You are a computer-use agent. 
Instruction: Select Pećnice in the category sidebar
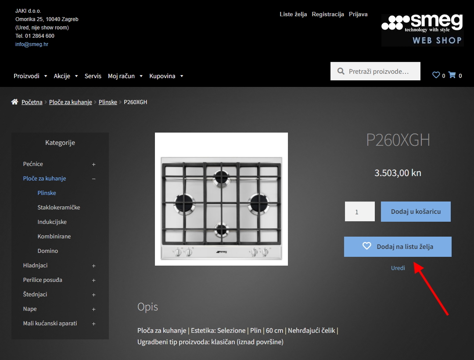point(33,164)
